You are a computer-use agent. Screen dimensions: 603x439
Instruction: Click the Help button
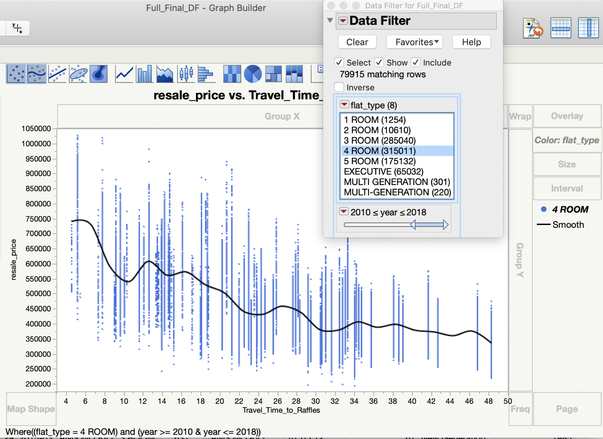point(471,42)
